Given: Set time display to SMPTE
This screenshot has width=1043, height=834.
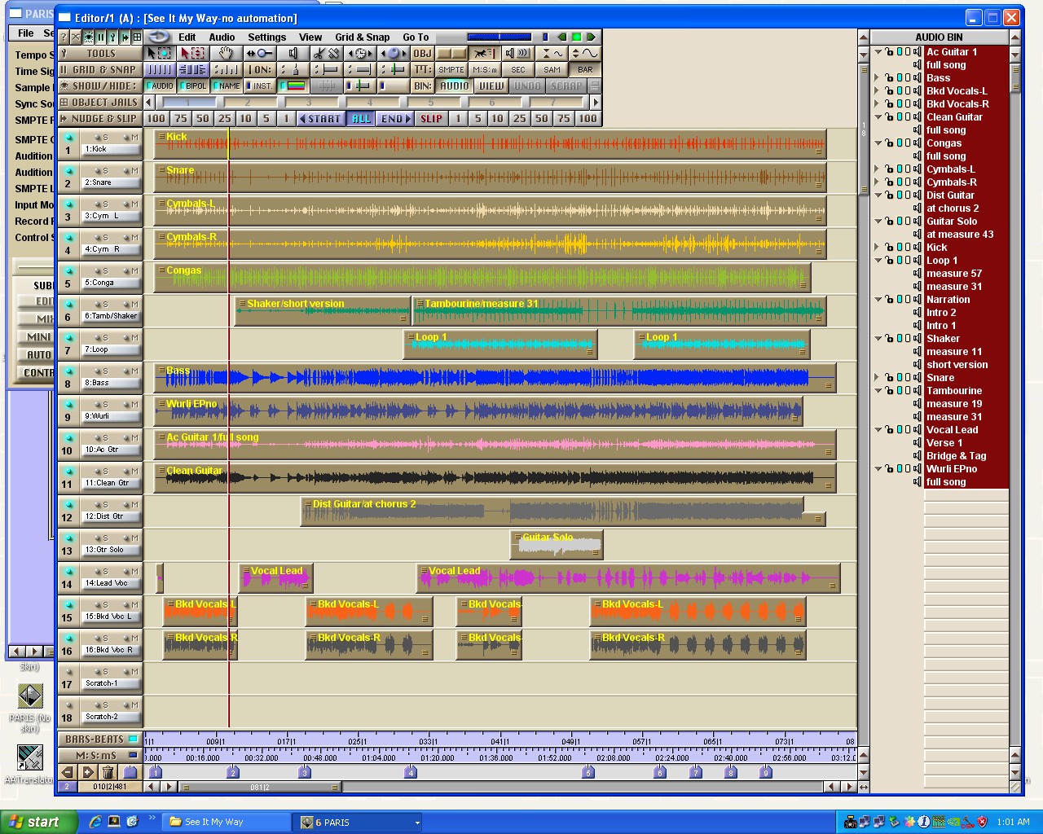Looking at the screenshot, I should (451, 70).
